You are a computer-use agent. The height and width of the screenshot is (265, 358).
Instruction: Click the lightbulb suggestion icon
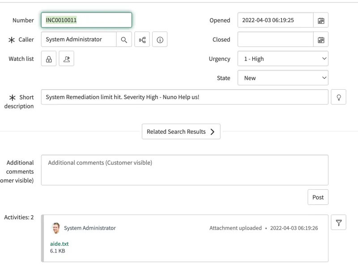338,97
